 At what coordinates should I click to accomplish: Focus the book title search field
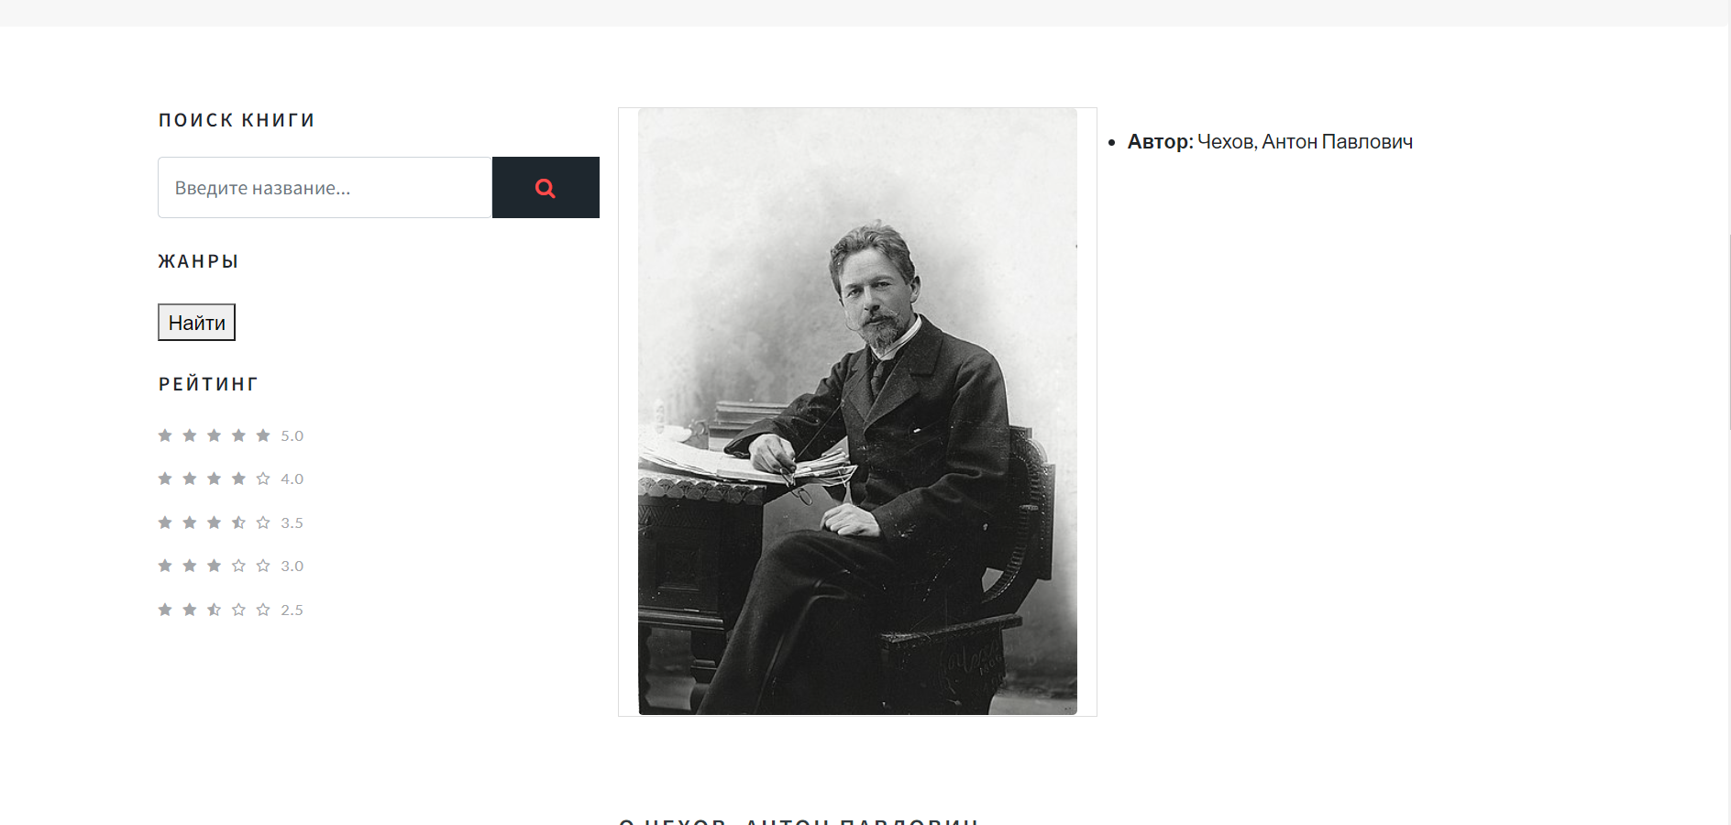[x=325, y=188]
